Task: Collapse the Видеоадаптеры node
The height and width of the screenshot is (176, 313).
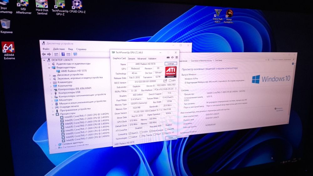Action: [x=49, y=68]
